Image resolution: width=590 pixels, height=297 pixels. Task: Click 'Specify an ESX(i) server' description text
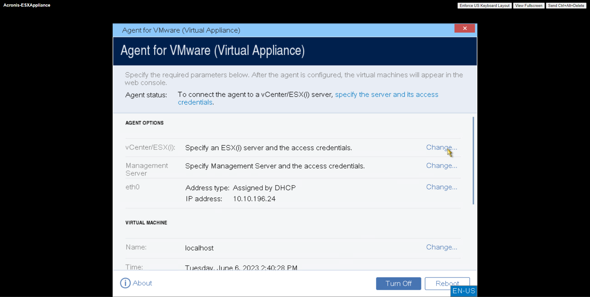point(268,148)
